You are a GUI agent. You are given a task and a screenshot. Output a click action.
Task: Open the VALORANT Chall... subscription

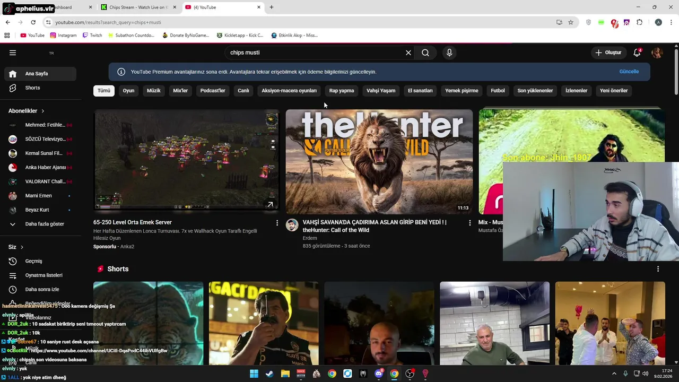click(x=40, y=181)
